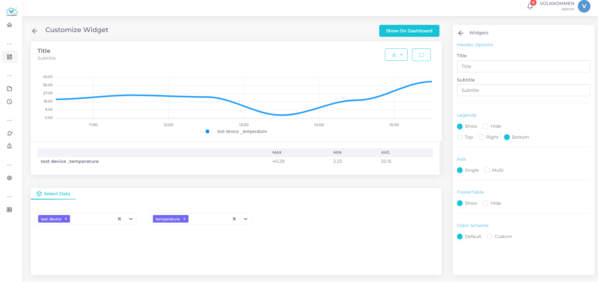Set legend position to Right

click(481, 137)
